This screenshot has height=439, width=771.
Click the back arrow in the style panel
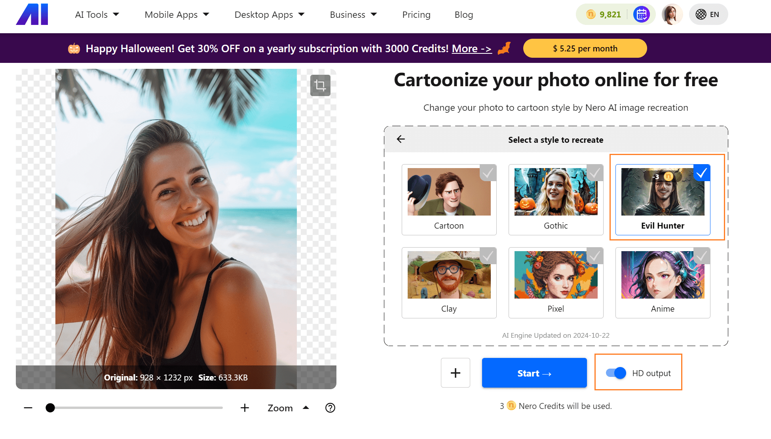[x=401, y=139]
